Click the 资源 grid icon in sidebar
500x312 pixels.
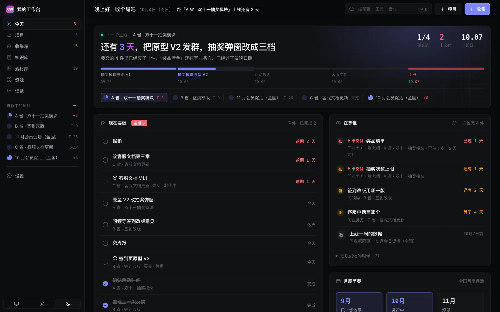[x=9, y=80]
